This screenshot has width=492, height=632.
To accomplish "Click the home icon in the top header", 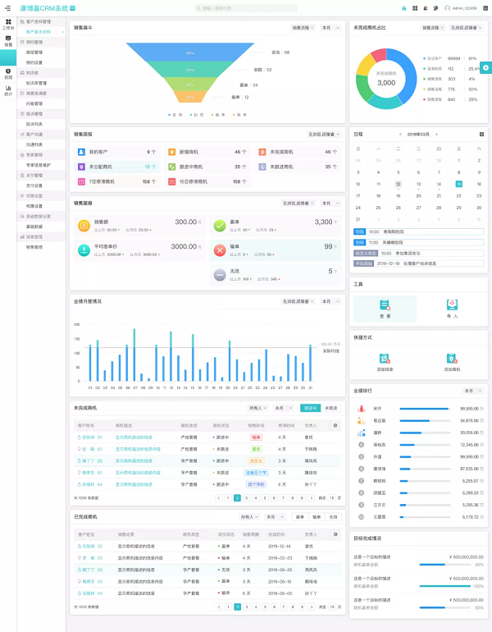I will [403, 8].
